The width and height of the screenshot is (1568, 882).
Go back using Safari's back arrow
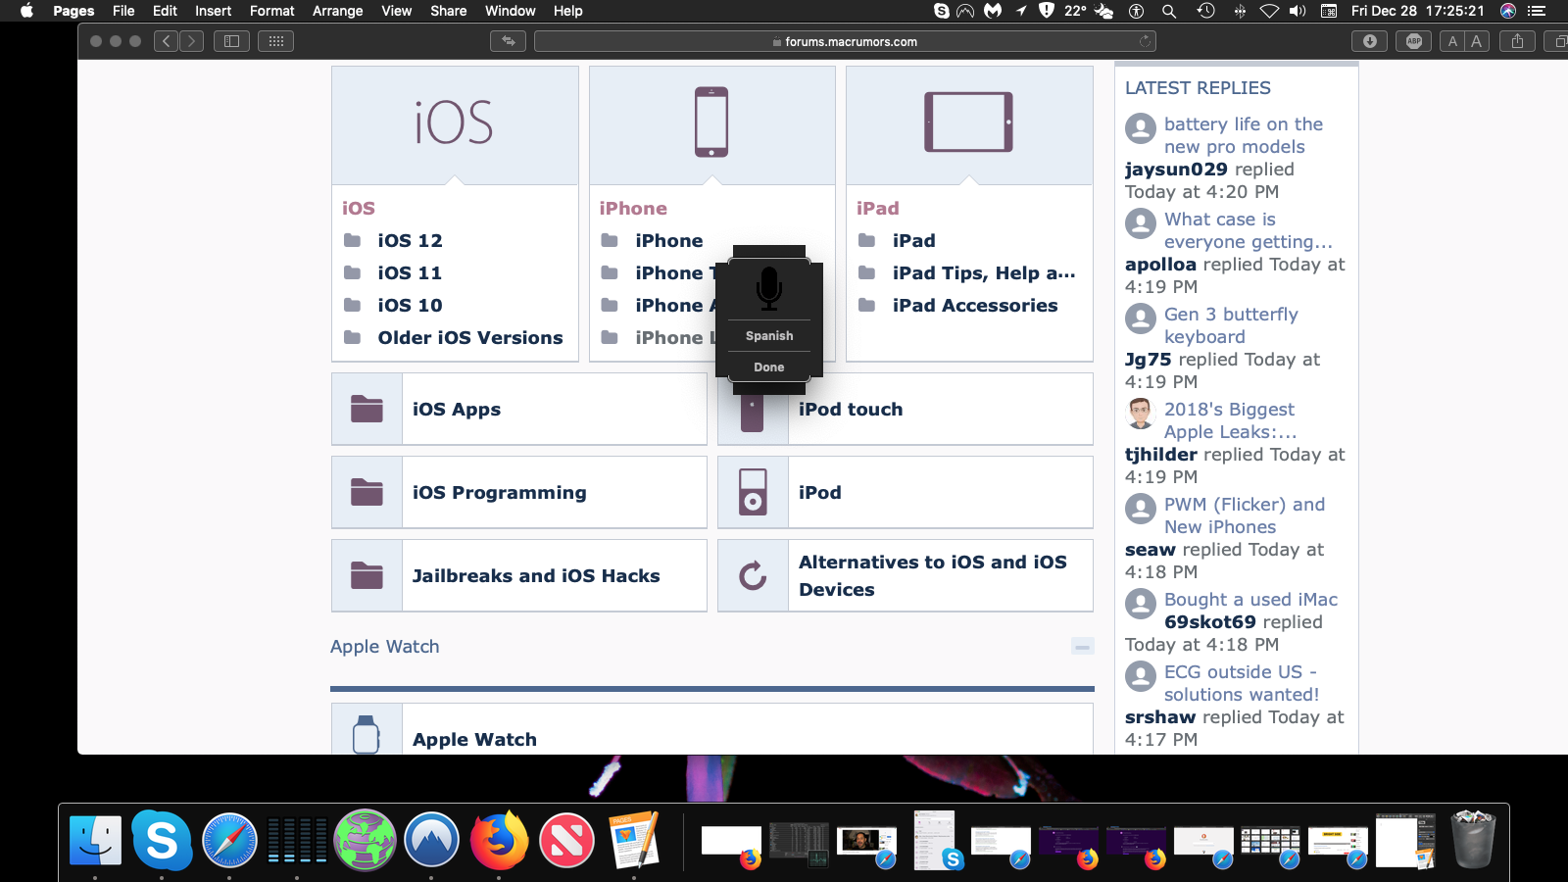166,41
